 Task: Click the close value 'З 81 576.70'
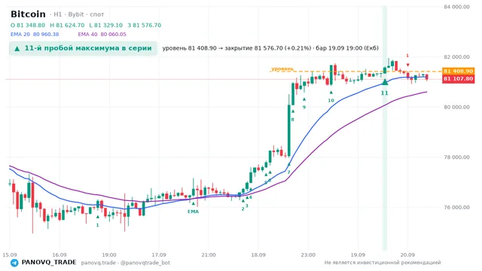(145, 25)
